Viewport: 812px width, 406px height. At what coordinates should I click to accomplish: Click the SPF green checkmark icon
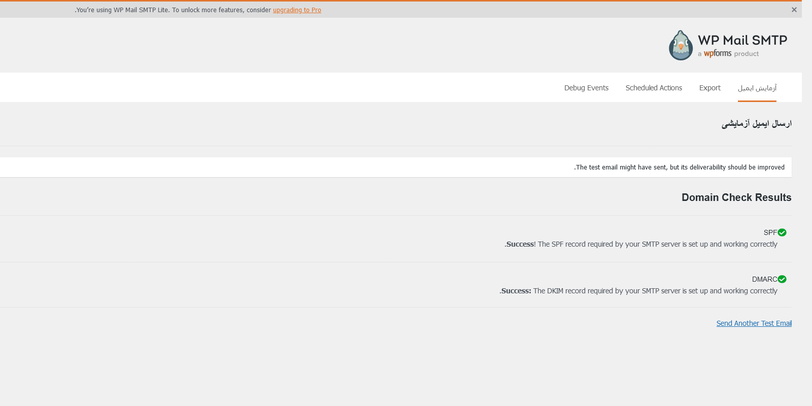782,232
